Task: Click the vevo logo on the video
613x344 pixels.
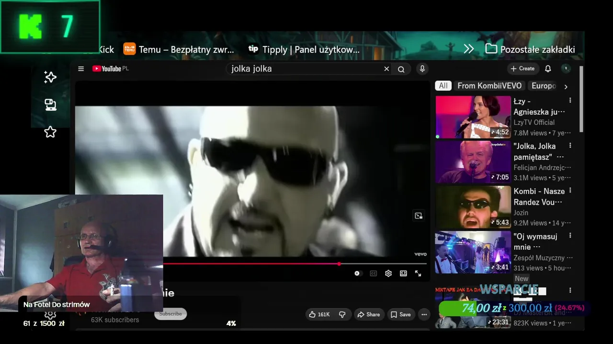Action: pos(420,254)
